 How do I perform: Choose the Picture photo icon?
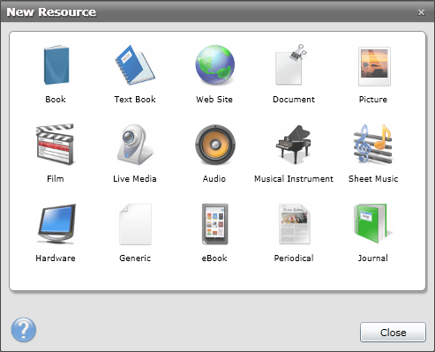point(374,66)
